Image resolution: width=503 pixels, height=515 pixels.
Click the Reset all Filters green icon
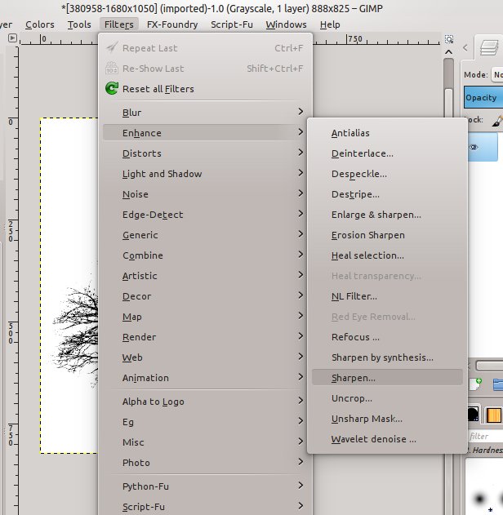(x=112, y=88)
